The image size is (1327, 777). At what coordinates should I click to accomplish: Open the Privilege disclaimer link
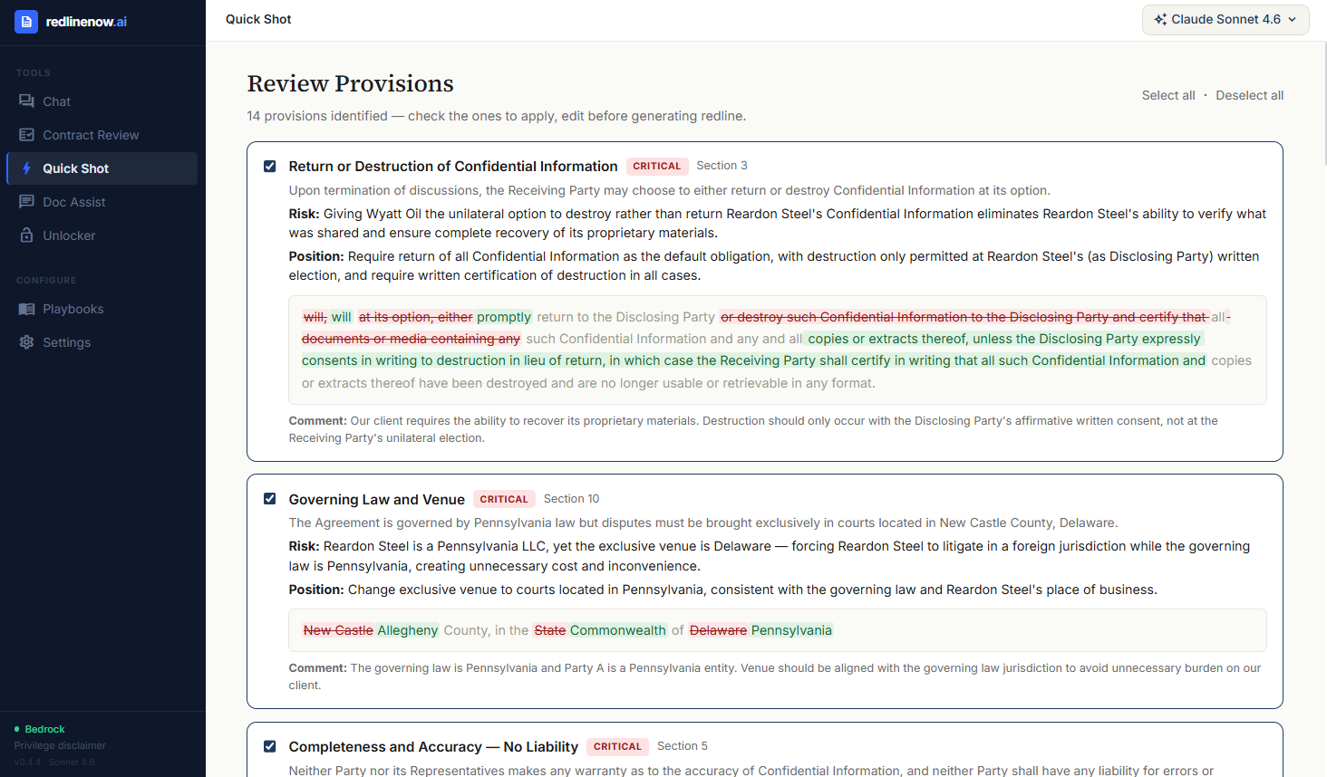pos(59,745)
